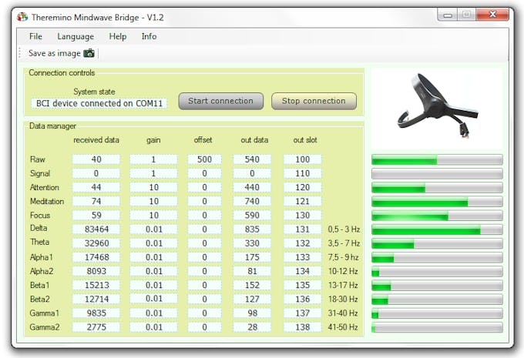Select the Beta2 out slot field 136
The width and height of the screenshot is (524, 358).
tap(302, 299)
